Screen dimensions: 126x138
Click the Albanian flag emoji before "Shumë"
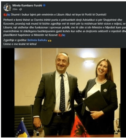click(5, 15)
